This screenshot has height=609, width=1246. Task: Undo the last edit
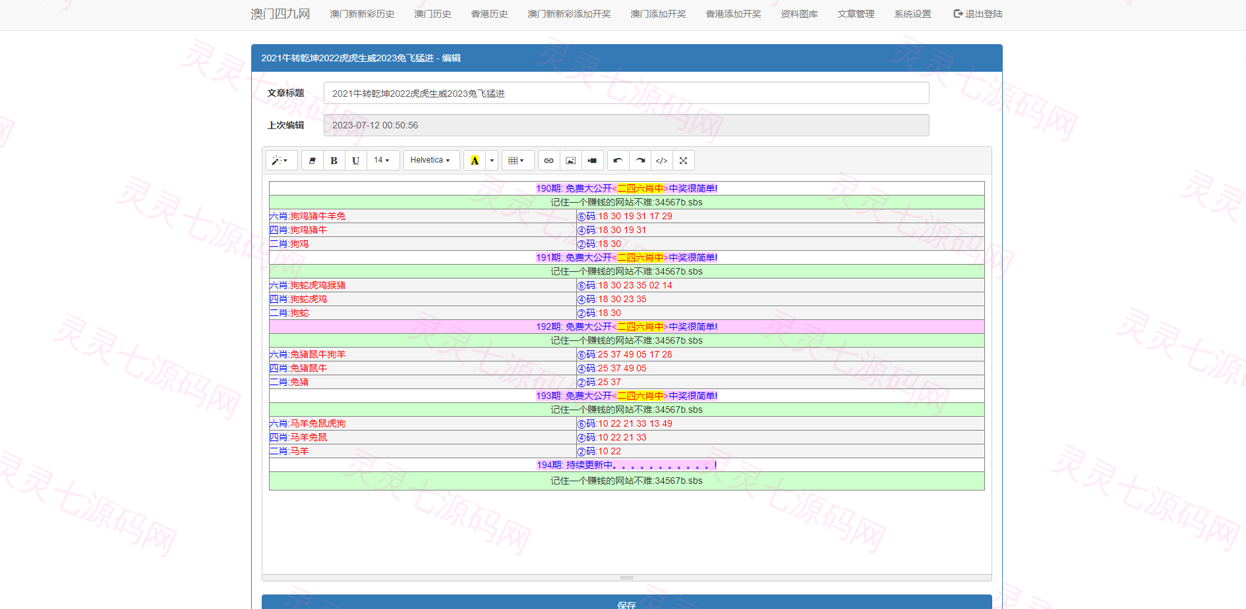(618, 161)
